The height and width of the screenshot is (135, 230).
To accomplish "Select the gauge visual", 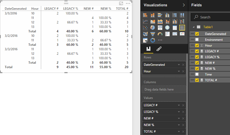I will (x=160, y=34).
